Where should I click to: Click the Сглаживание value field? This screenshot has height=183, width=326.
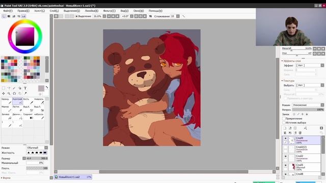click(x=173, y=16)
